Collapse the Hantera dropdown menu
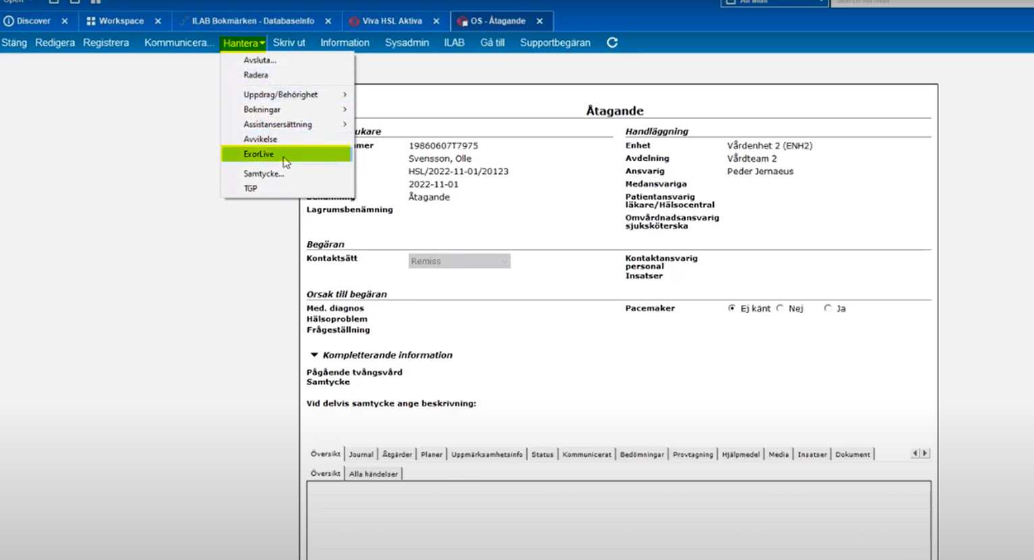This screenshot has height=560, width=1034. click(243, 43)
